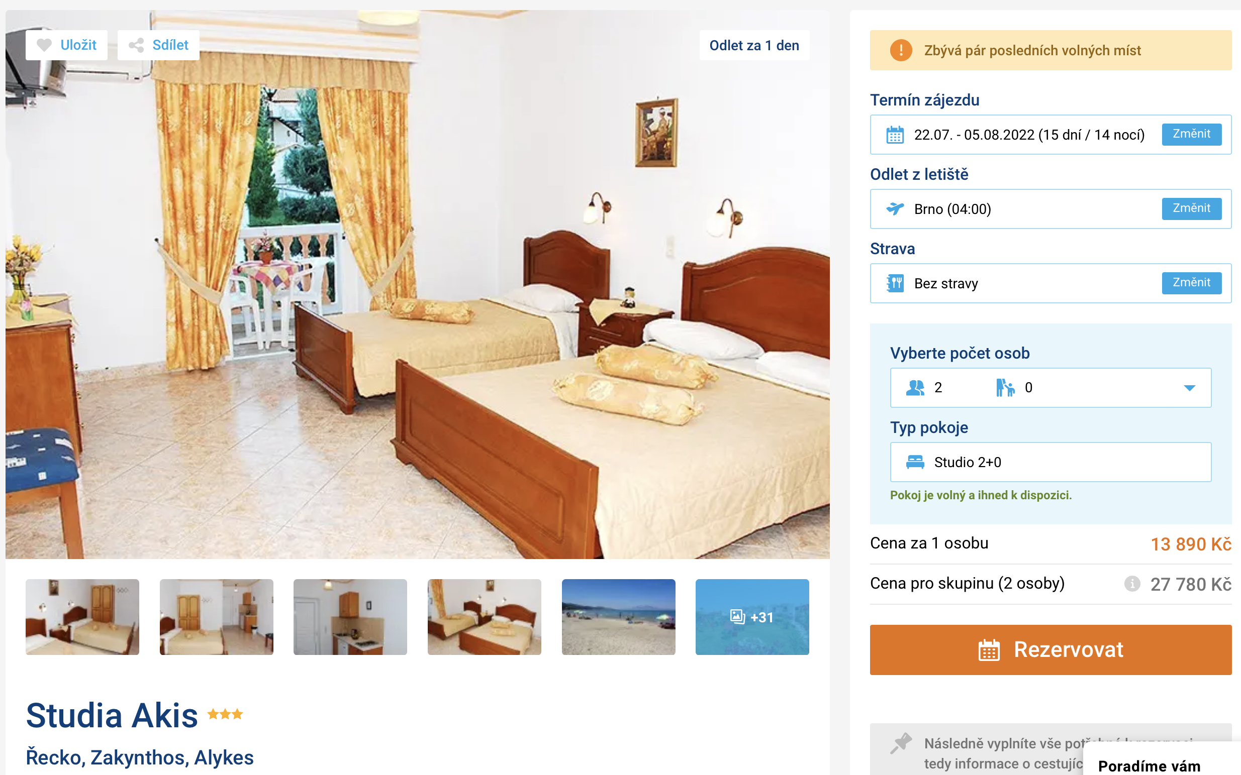Screen dimensions: 1241x775
Task: Open the Studio 2+0 room type selector
Action: pos(1050,462)
